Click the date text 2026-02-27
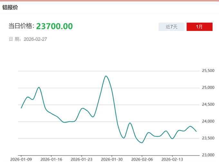Viewport: 219px width, 162px height. coord(35,39)
